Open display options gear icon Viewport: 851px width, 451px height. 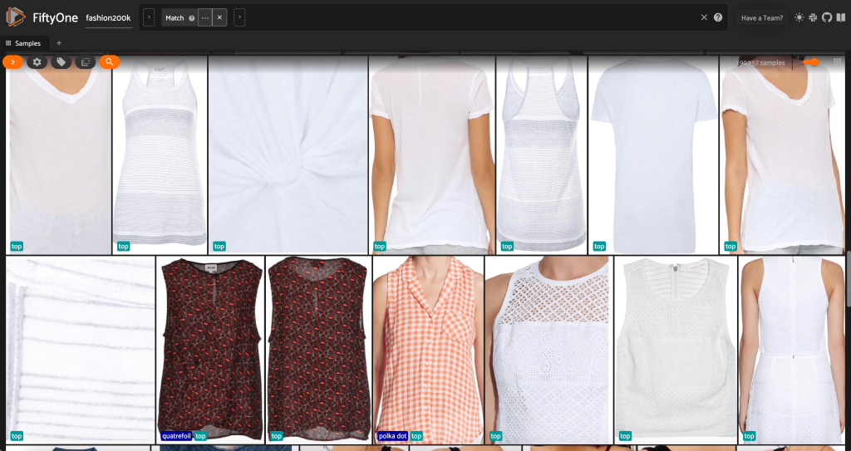point(37,62)
